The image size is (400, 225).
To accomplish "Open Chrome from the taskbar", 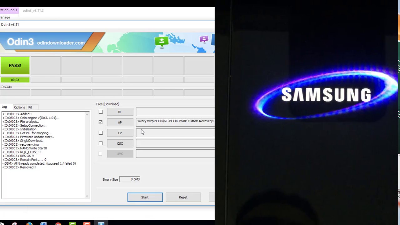I will (58, 224).
